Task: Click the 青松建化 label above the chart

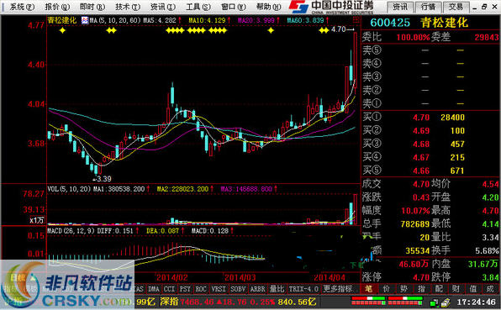Action: click(x=62, y=20)
